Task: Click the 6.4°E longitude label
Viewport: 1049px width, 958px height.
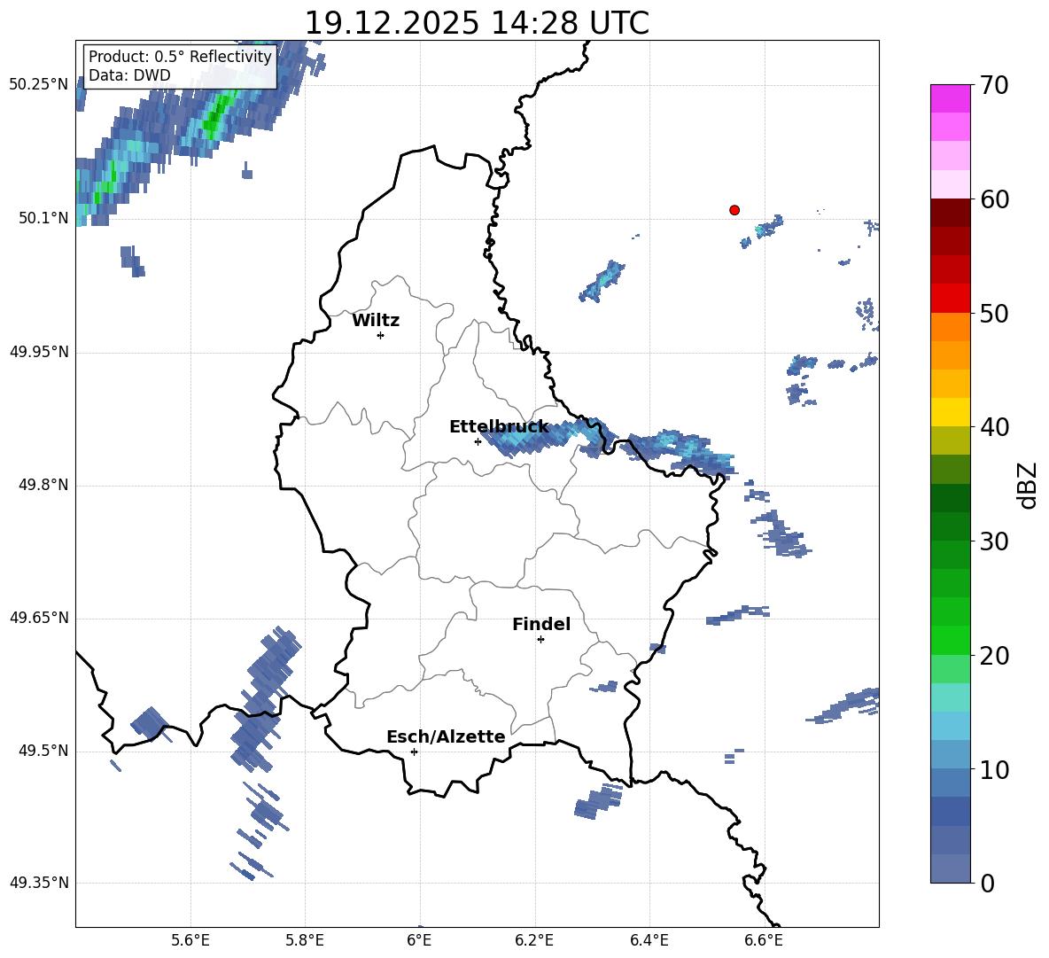Action: pyautogui.click(x=649, y=940)
